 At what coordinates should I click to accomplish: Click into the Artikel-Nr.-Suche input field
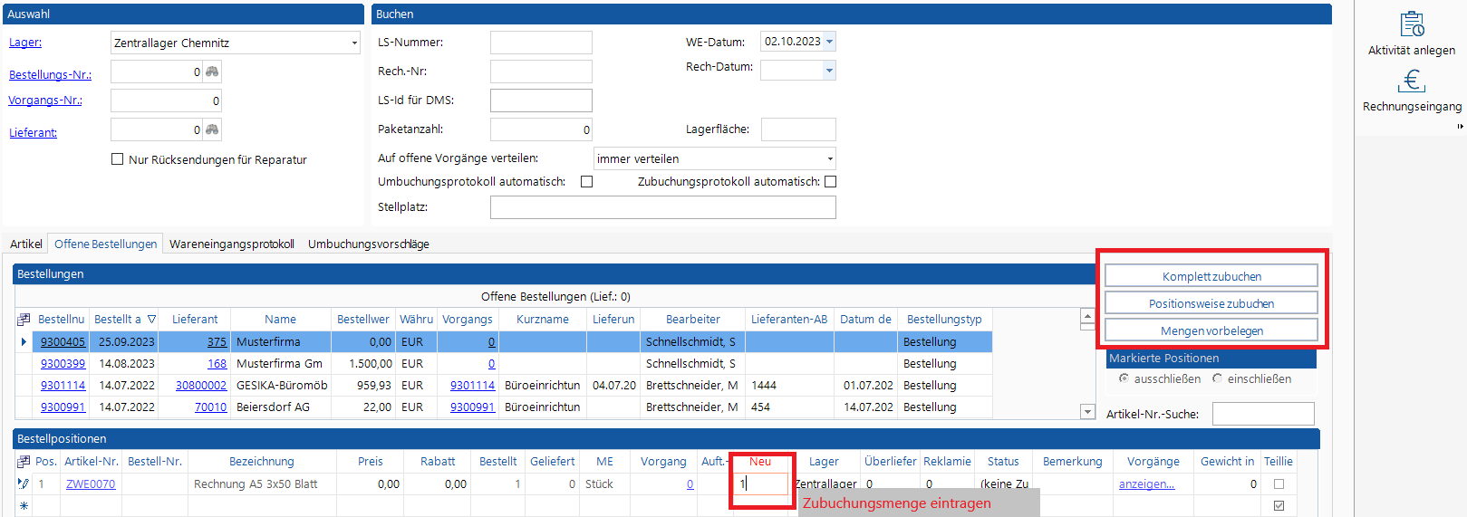click(1262, 414)
